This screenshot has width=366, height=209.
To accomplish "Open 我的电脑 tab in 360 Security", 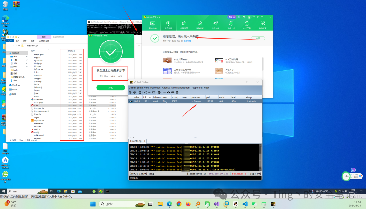I will click(x=152, y=25).
